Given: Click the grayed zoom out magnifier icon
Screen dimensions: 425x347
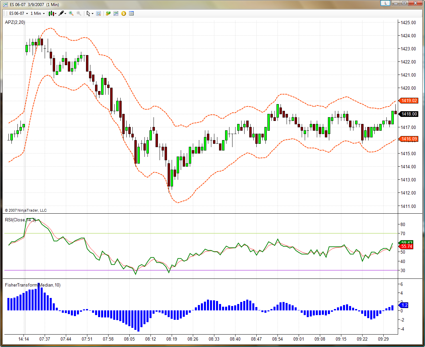Looking at the screenshot, I should tap(79, 13).
